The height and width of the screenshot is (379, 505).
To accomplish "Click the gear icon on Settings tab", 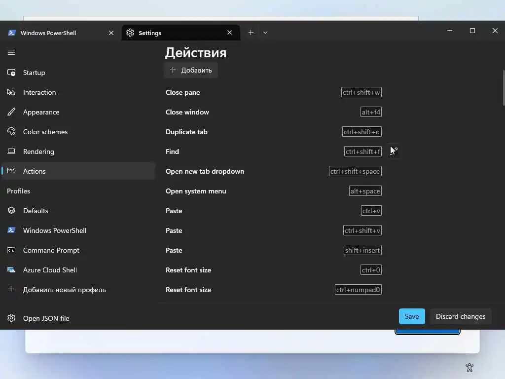I will pos(130,33).
